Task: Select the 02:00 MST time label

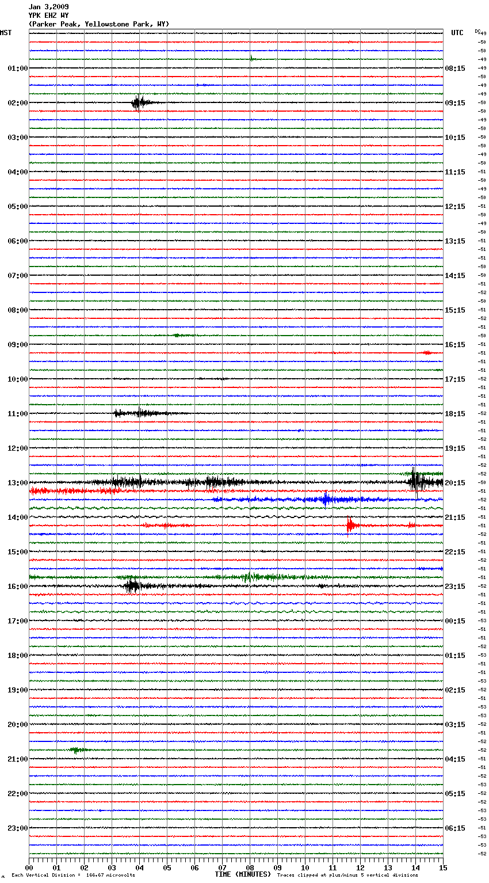Action: tap(18, 103)
